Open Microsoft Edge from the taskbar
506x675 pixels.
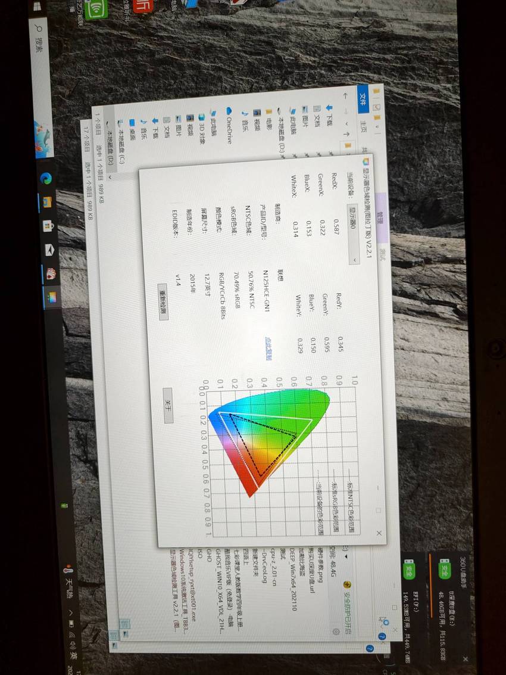46,178
